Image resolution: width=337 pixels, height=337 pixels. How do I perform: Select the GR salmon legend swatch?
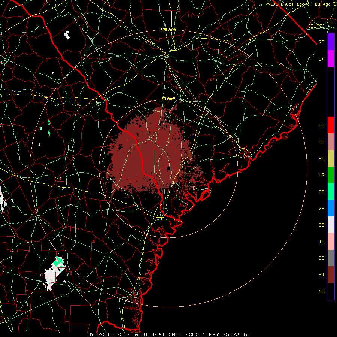331,142
